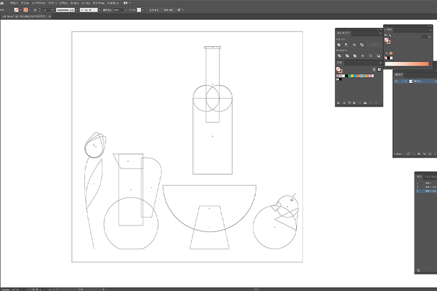The width and height of the screenshot is (437, 291).
Task: Click the Fill color swatch in control bar
Action: coord(16,10)
